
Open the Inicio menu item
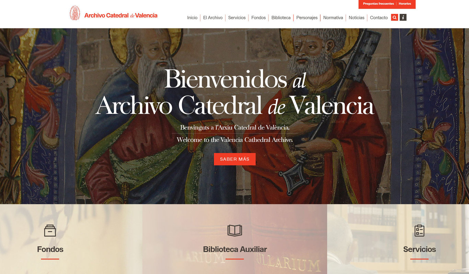[x=192, y=17]
